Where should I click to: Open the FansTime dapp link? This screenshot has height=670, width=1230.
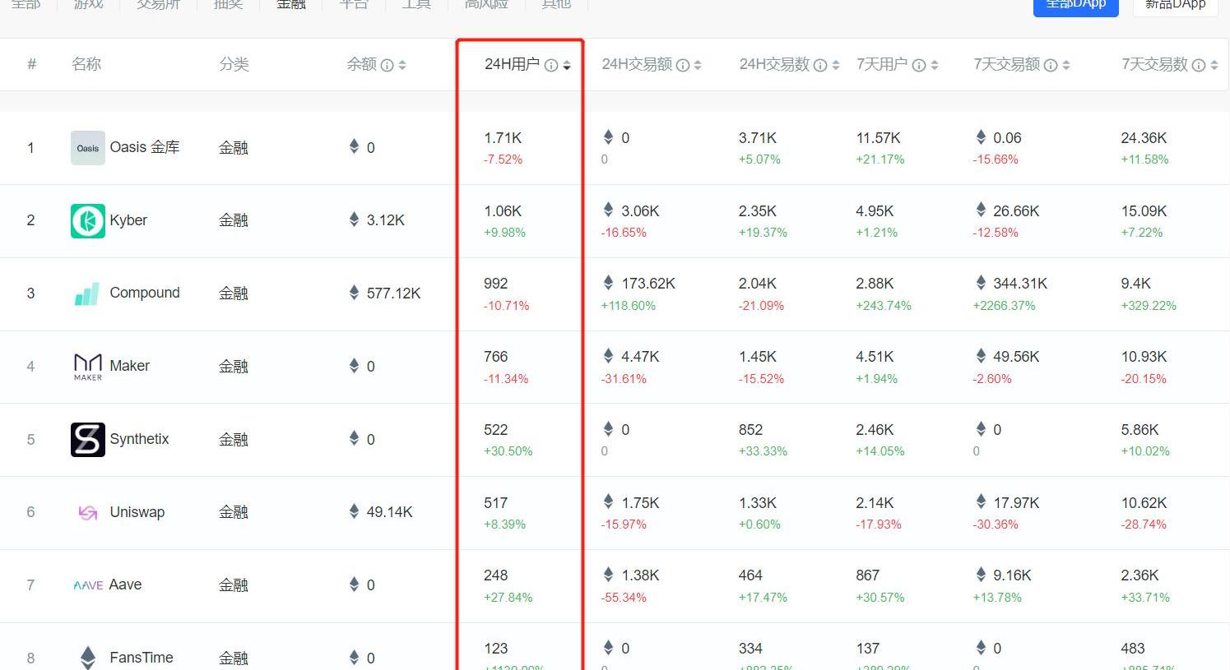pyautogui.click(x=142, y=658)
